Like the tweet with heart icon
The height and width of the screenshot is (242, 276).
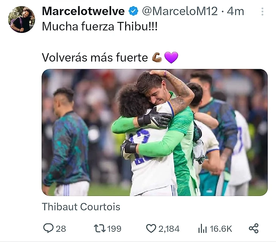pyautogui.click(x=151, y=228)
